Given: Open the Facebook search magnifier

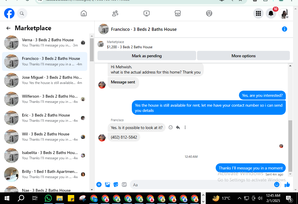Looking at the screenshot, I should click(x=22, y=13).
